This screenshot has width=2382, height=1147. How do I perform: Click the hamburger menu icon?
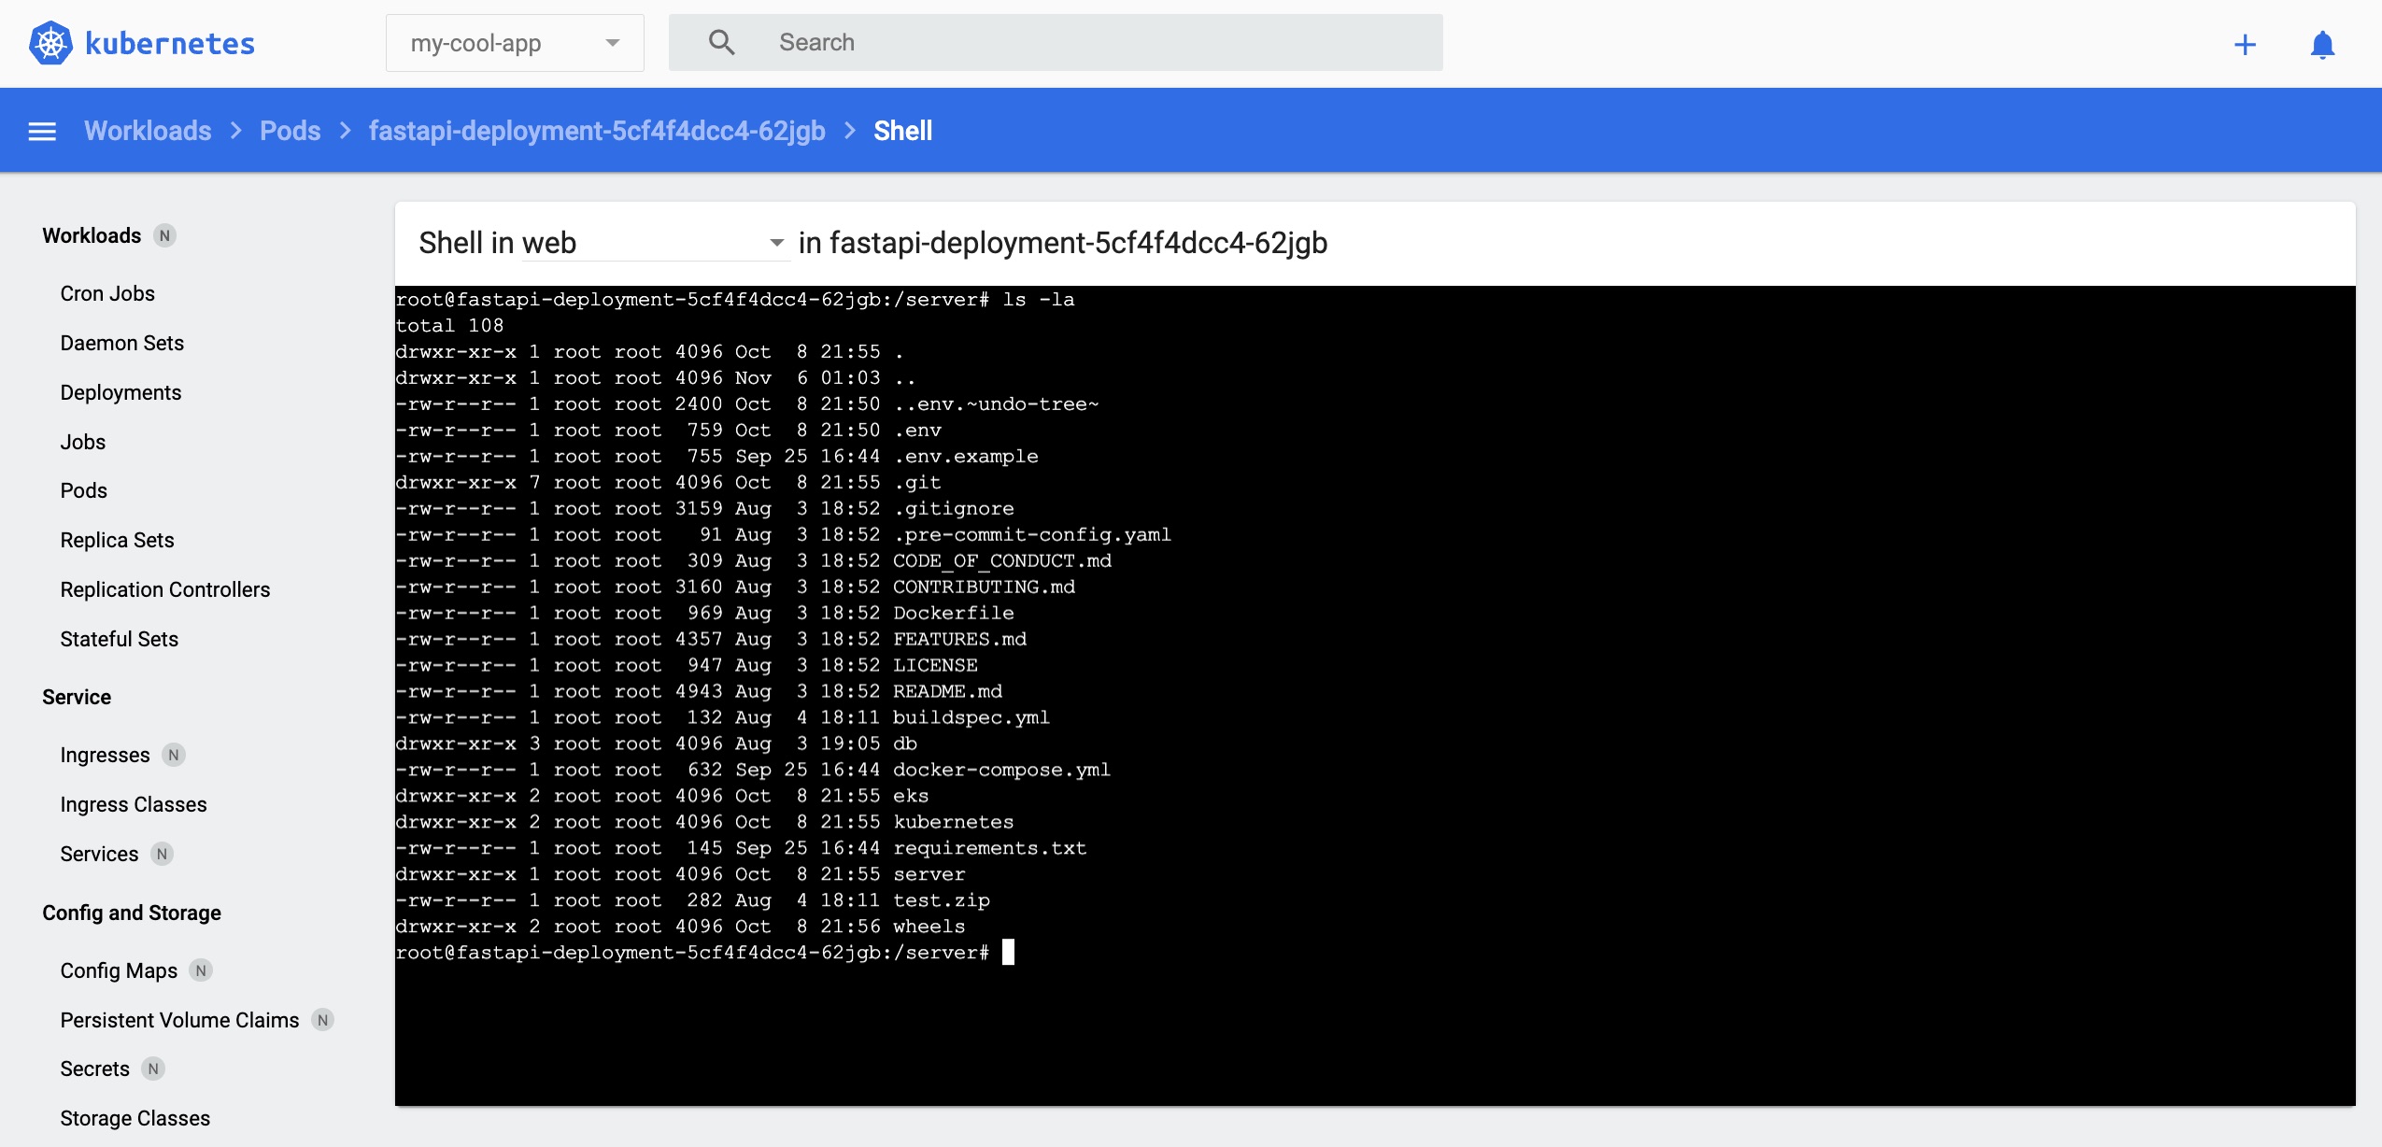pos(41,131)
